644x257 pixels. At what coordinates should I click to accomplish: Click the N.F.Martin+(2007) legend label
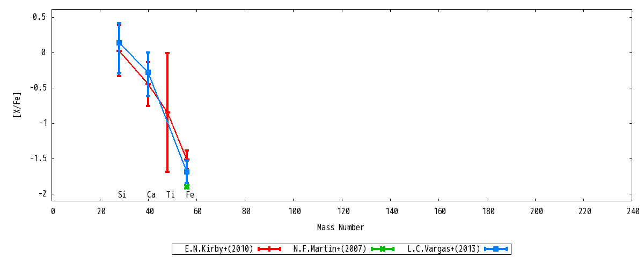point(330,249)
